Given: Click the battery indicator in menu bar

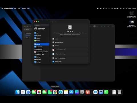Looking at the screenshot, I should click(116, 9).
